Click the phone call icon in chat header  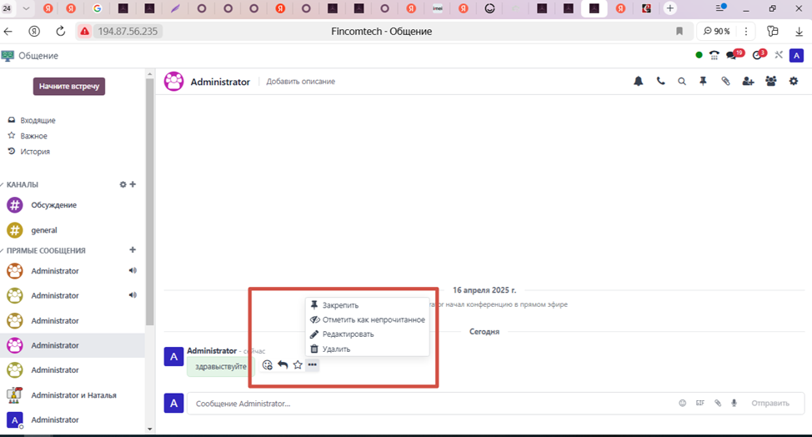(660, 82)
